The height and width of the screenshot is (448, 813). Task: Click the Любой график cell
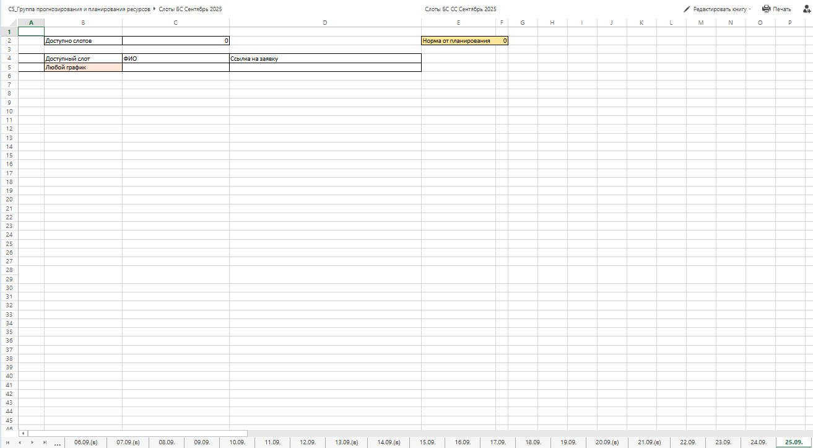pyautogui.click(x=83, y=67)
